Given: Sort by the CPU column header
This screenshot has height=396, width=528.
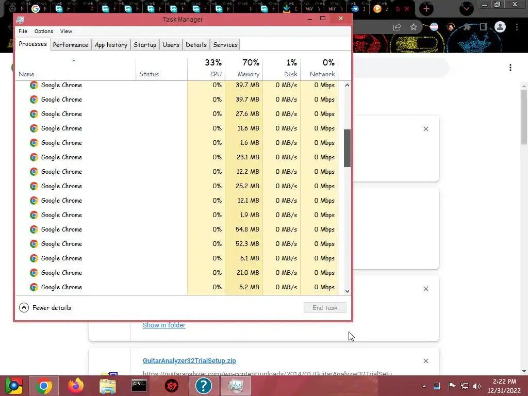Looking at the screenshot, I should click(x=206, y=69).
